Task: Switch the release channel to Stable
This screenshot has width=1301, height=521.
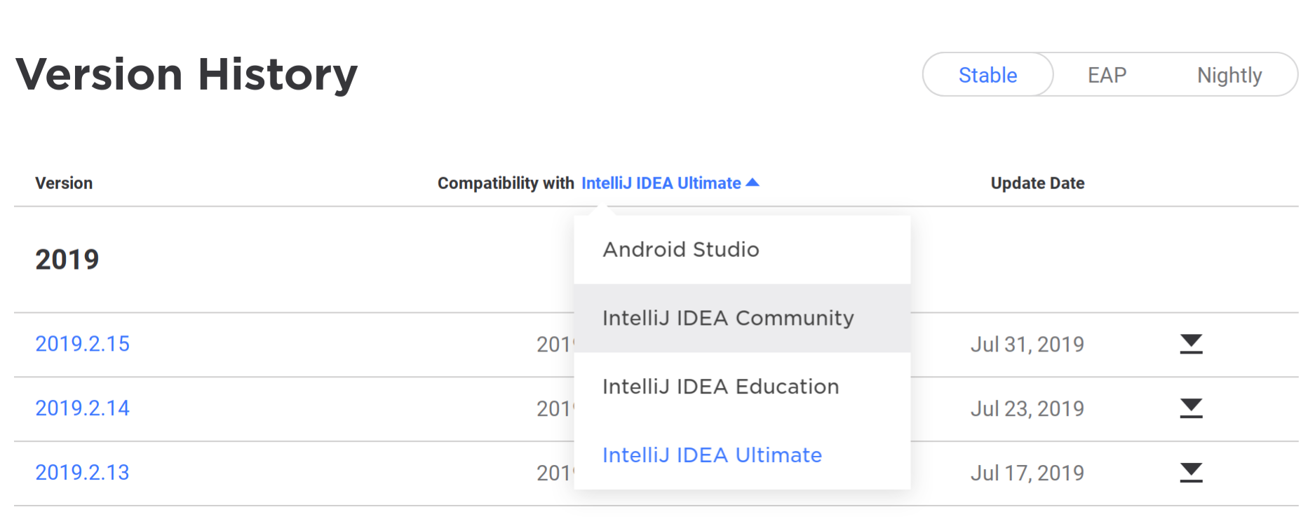Action: click(987, 75)
